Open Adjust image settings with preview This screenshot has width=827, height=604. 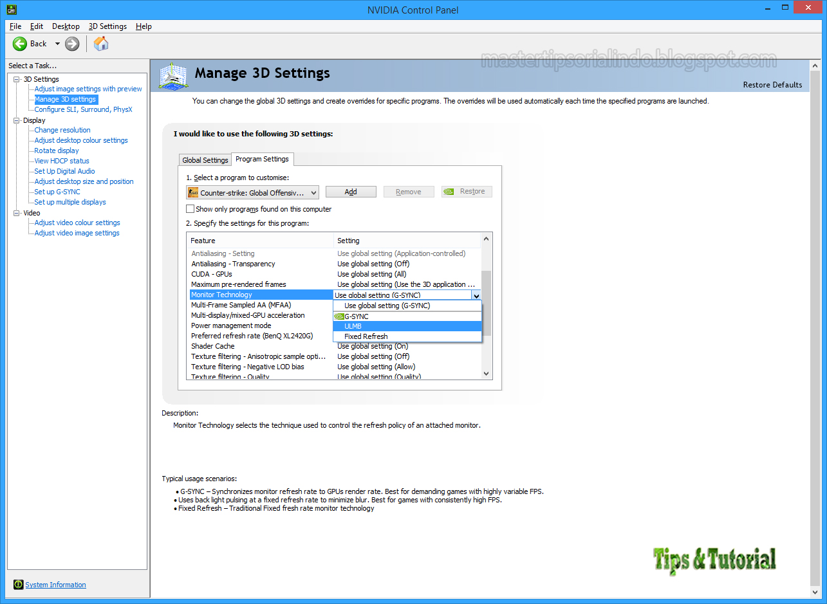coord(88,89)
